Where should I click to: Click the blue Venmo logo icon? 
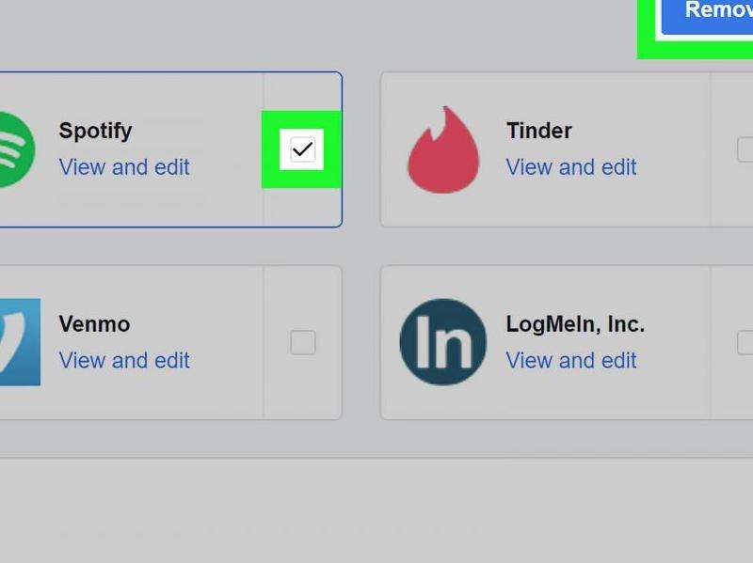point(19,342)
